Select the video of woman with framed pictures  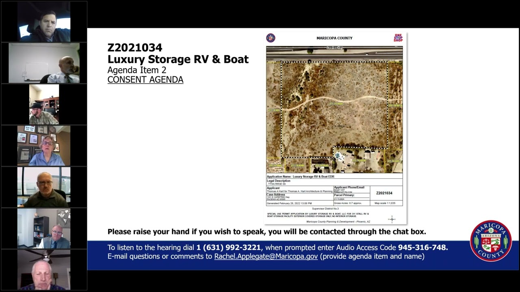pyautogui.click(x=44, y=146)
